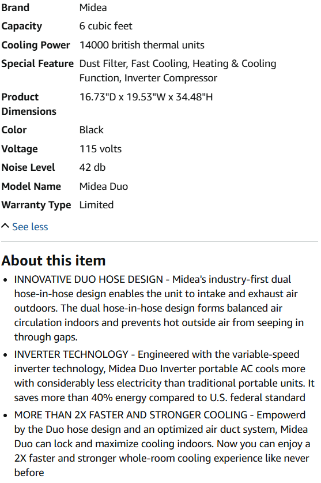This screenshot has width=321, height=483.
Task: Click the Model Name value Midea Duo
Action: 103,186
